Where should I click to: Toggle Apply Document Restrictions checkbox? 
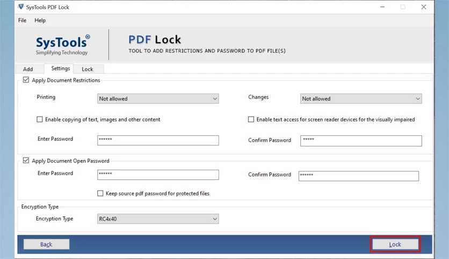[x=26, y=80]
